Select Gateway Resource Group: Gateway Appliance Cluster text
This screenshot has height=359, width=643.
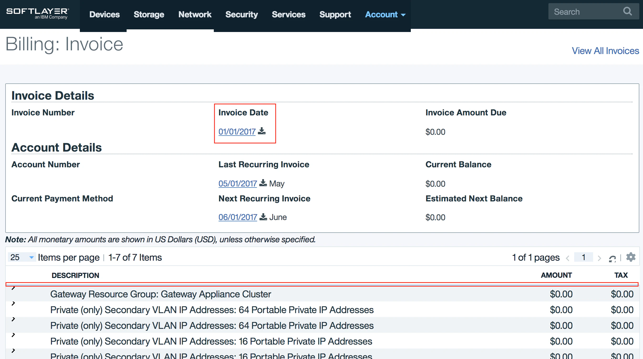pos(160,294)
